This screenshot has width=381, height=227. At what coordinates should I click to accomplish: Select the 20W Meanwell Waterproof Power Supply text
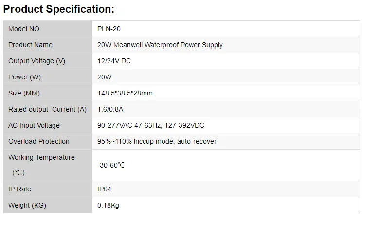click(160, 45)
